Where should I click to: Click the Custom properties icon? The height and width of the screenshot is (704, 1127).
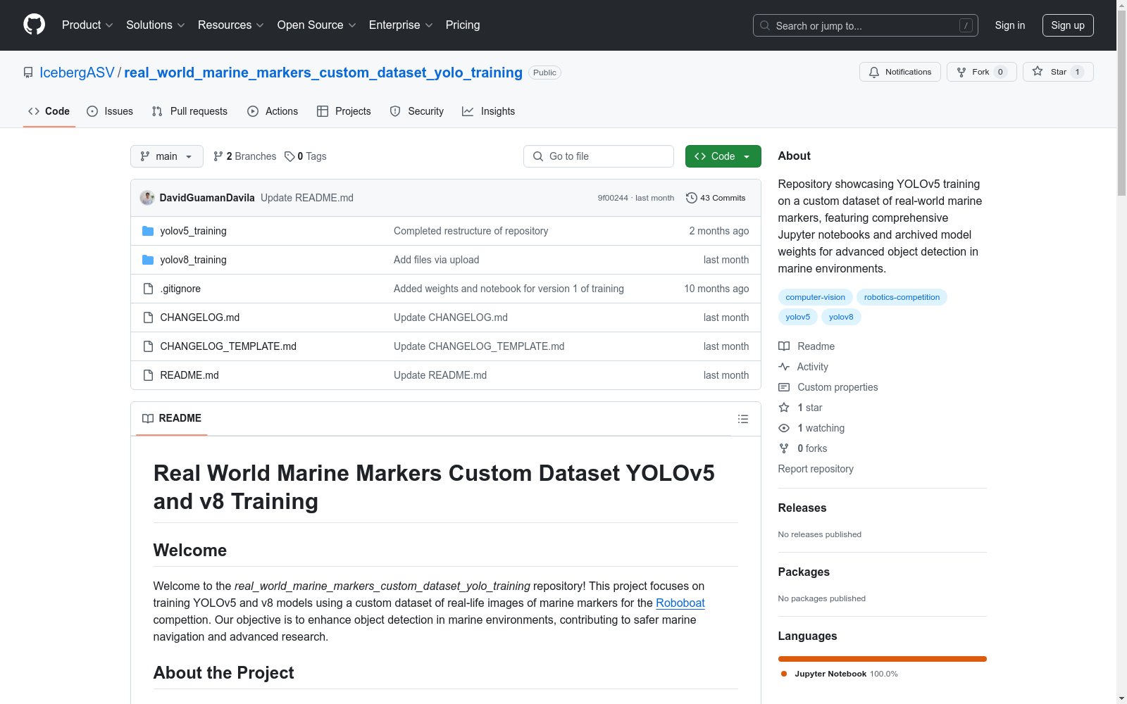tap(784, 387)
